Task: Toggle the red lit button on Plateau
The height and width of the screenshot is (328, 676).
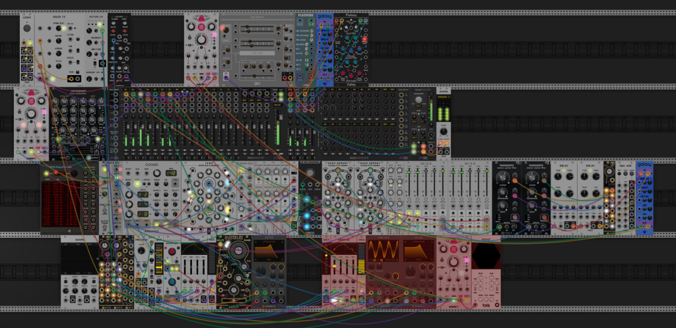Action: pyautogui.click(x=364, y=40)
